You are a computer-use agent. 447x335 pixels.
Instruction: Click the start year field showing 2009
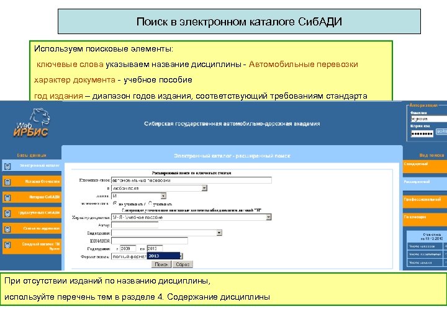128,249
